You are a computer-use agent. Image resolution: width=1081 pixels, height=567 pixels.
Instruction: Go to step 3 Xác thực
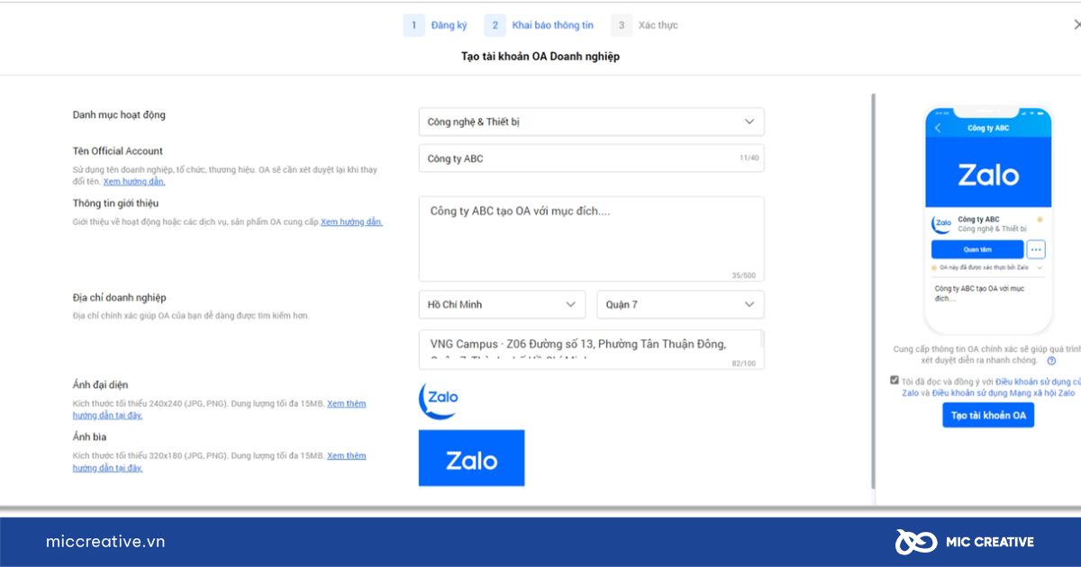tap(645, 25)
